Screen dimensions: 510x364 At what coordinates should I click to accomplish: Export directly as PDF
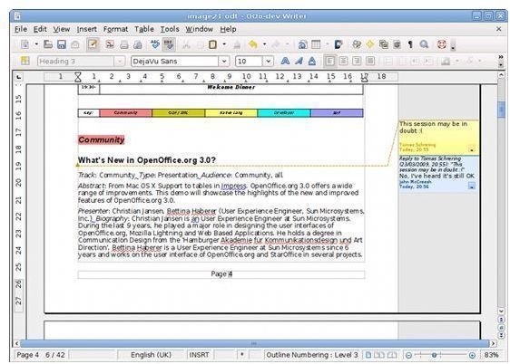(110, 44)
